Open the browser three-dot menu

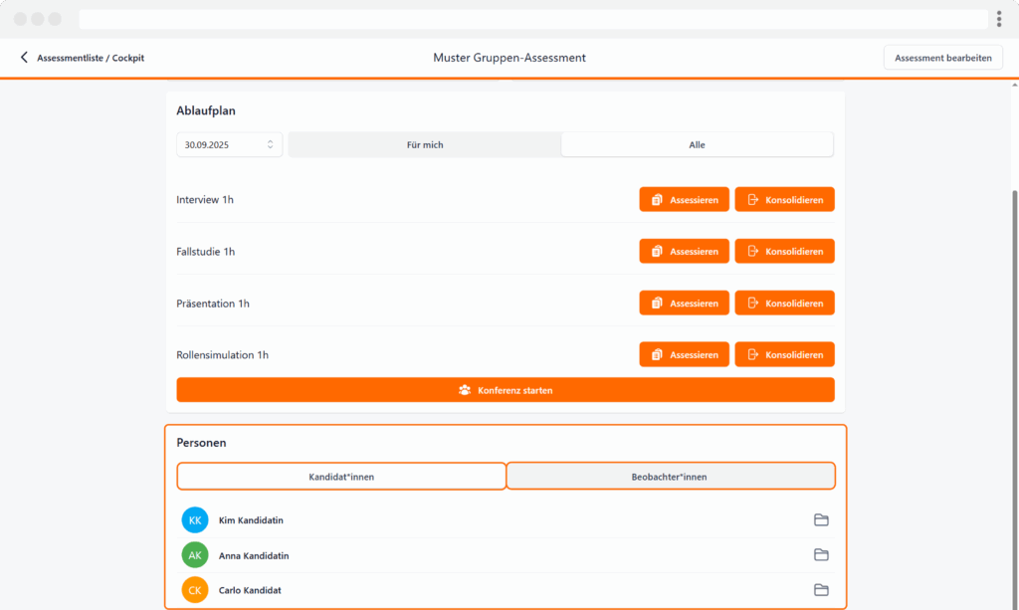pyautogui.click(x=998, y=19)
